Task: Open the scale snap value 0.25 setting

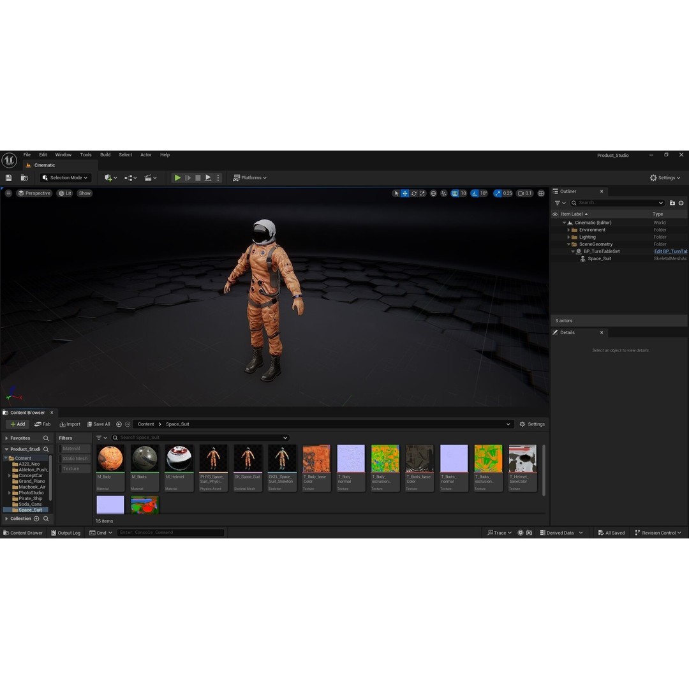Action: coord(508,193)
